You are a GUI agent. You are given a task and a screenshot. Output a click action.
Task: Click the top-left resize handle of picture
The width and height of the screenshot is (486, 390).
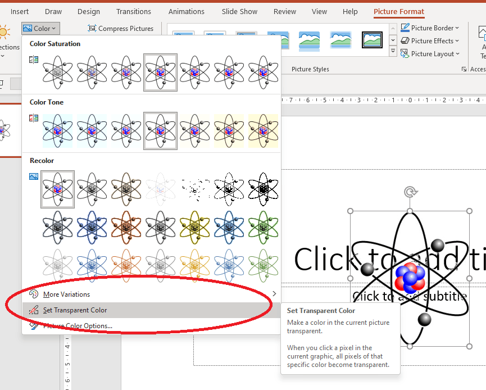pos(350,211)
